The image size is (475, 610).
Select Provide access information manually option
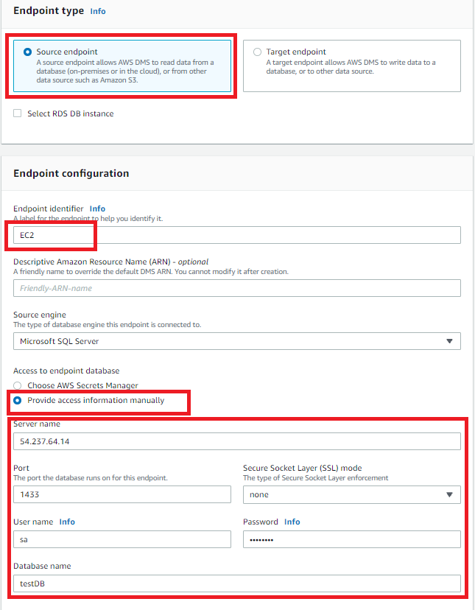18,400
